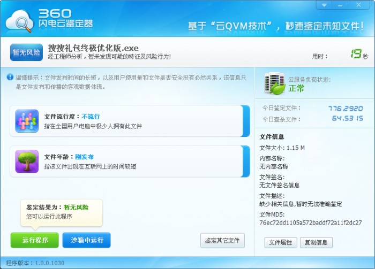Close the 360 闪电云鉴定器 window
The height and width of the screenshot is (269, 375).
tap(358, 5)
